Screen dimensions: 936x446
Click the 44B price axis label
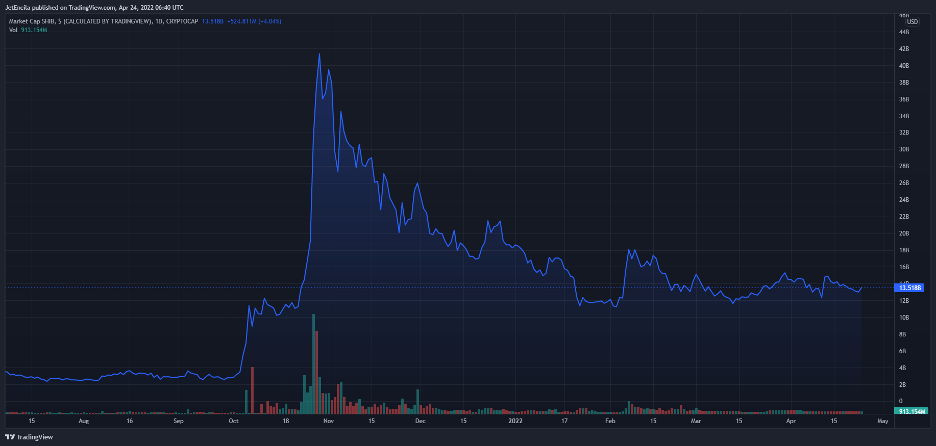point(904,32)
